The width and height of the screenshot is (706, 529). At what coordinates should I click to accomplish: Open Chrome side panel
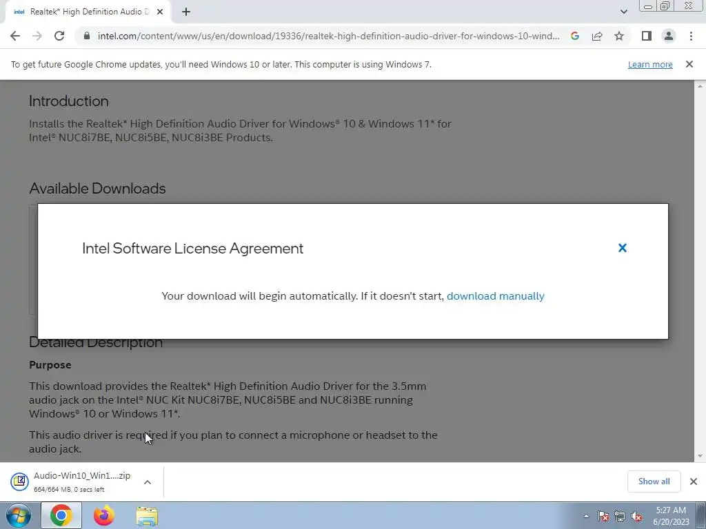click(647, 36)
